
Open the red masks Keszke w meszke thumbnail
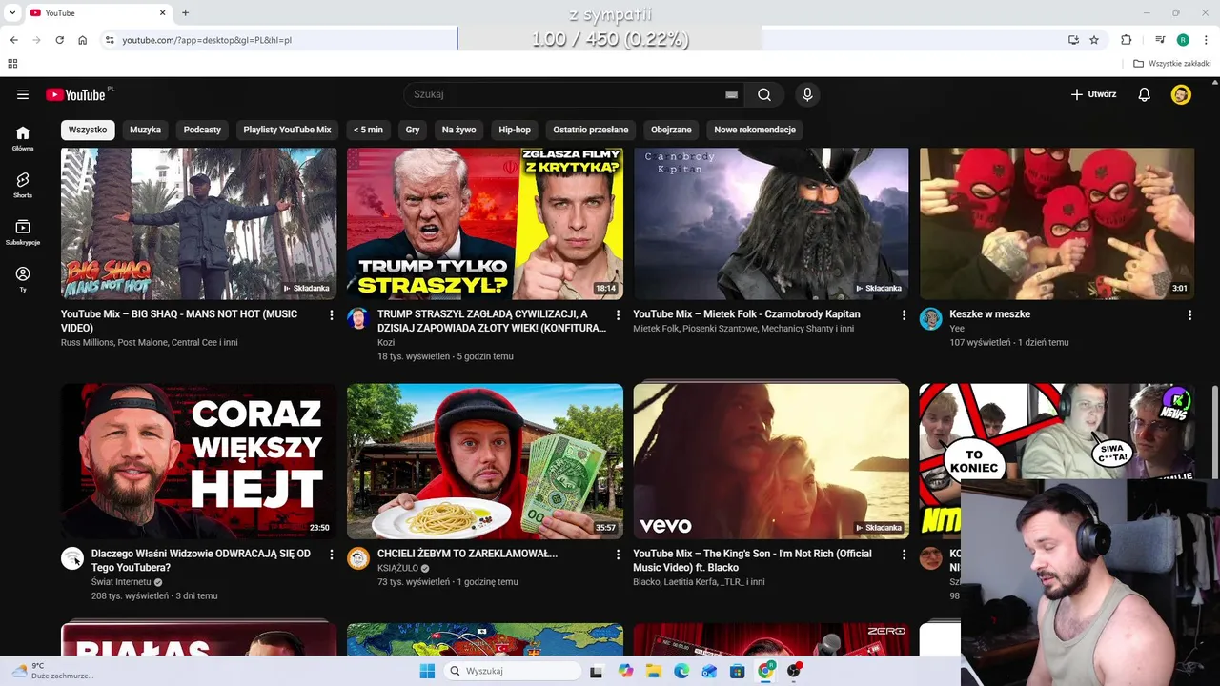click(x=1057, y=223)
